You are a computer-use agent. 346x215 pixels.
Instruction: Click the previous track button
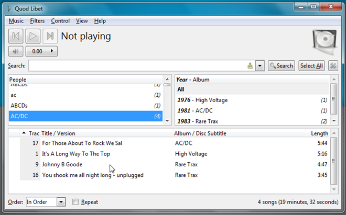[16, 36]
